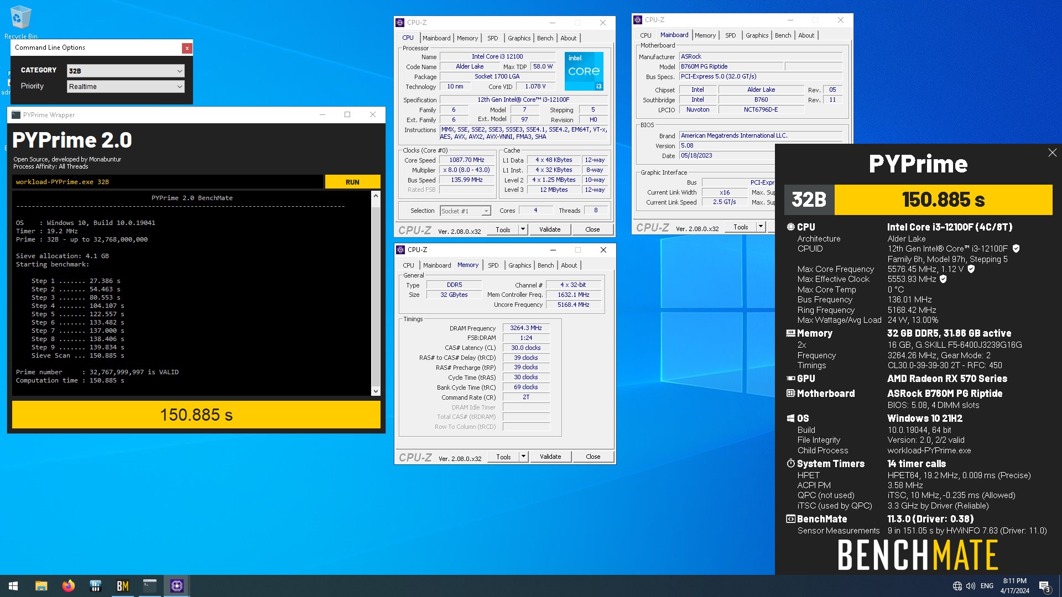Image resolution: width=1062 pixels, height=597 pixels.
Task: Open About tab in Memory window
Action: pyautogui.click(x=569, y=265)
